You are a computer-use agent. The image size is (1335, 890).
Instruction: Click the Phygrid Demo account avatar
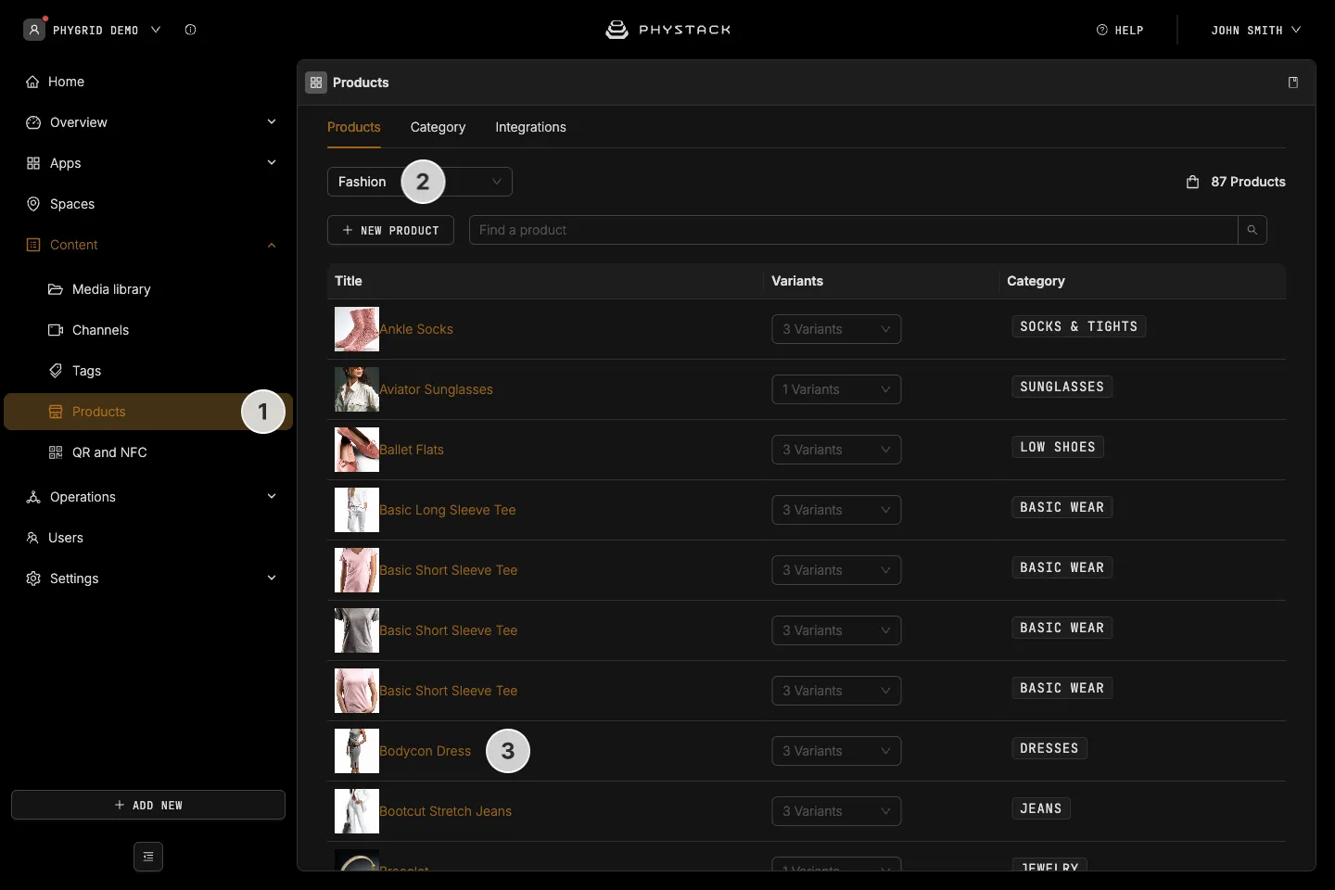pyautogui.click(x=34, y=30)
